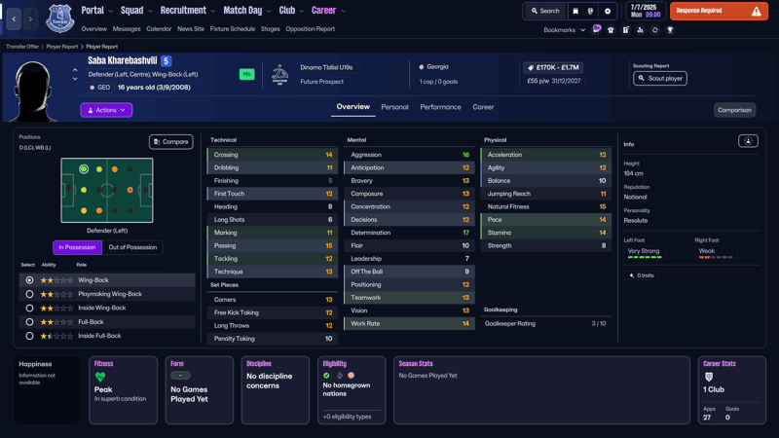779x438 pixels.
Task: Click the 0 traits sparkle chip
Action: pos(642,275)
